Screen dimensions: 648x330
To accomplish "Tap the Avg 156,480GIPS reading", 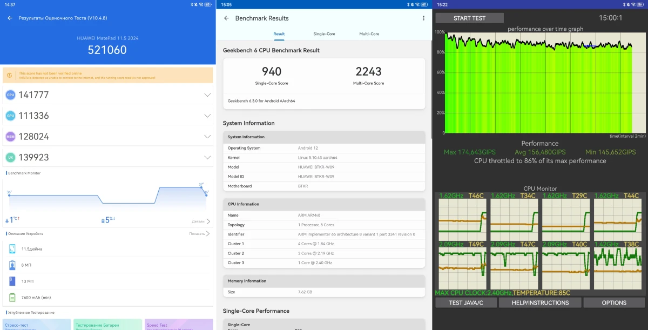I will [x=541, y=152].
